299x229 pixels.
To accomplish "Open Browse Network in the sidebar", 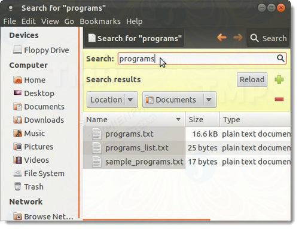I will tap(44, 216).
